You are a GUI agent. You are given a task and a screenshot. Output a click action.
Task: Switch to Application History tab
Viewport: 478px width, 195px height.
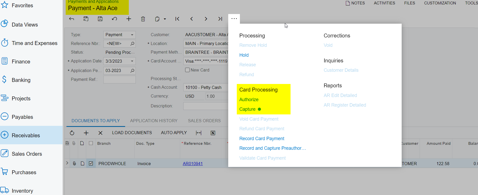coord(154,121)
